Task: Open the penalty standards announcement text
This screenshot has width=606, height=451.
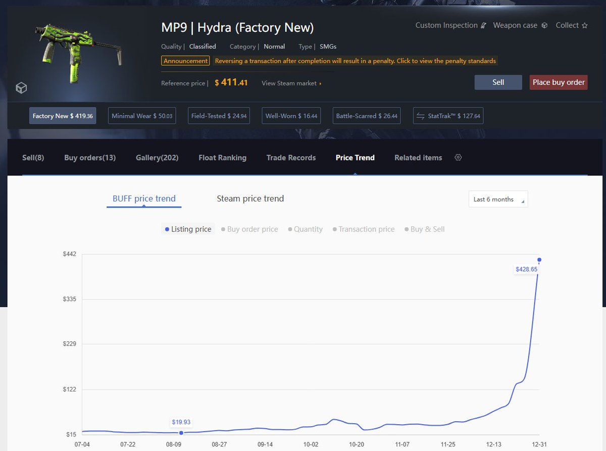Action: [356, 61]
